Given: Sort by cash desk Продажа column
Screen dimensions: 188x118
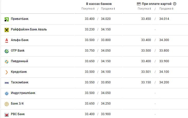Looking at the screenshot, I should pyautogui.click(x=108, y=9).
